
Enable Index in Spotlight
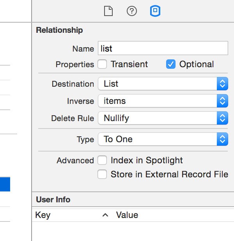click(102, 160)
